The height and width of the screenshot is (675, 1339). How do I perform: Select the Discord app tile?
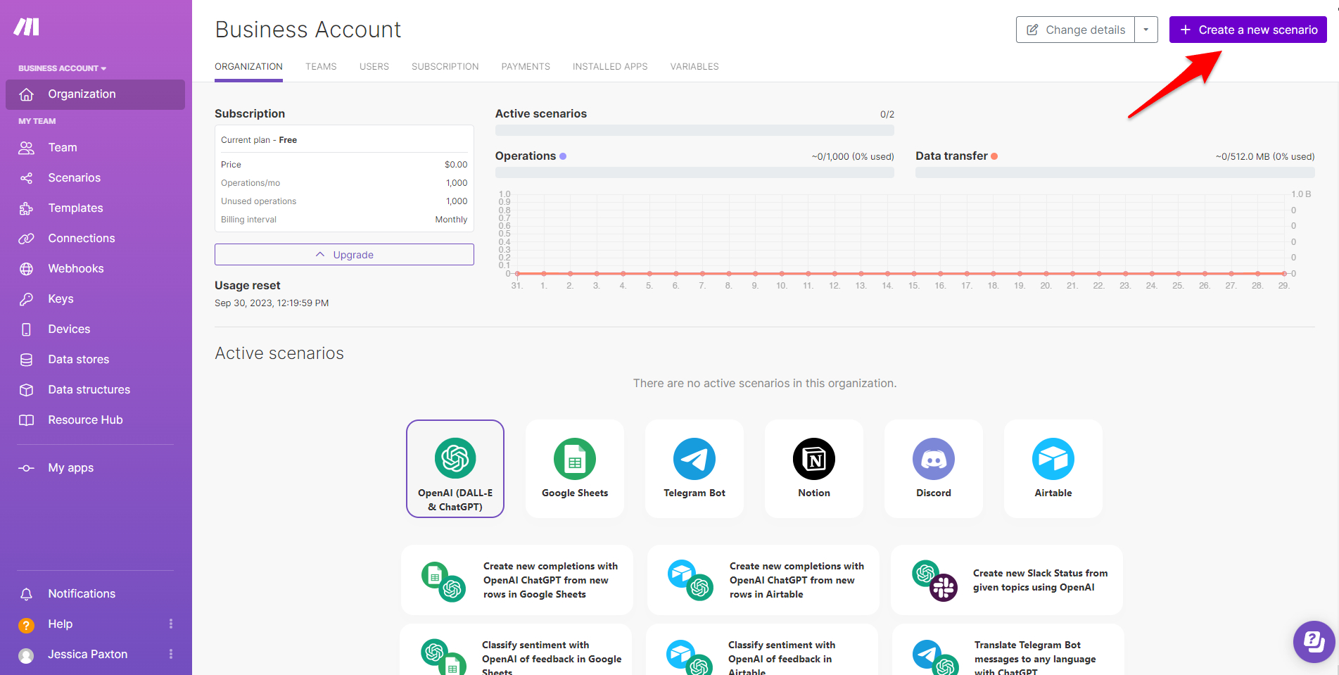point(934,469)
